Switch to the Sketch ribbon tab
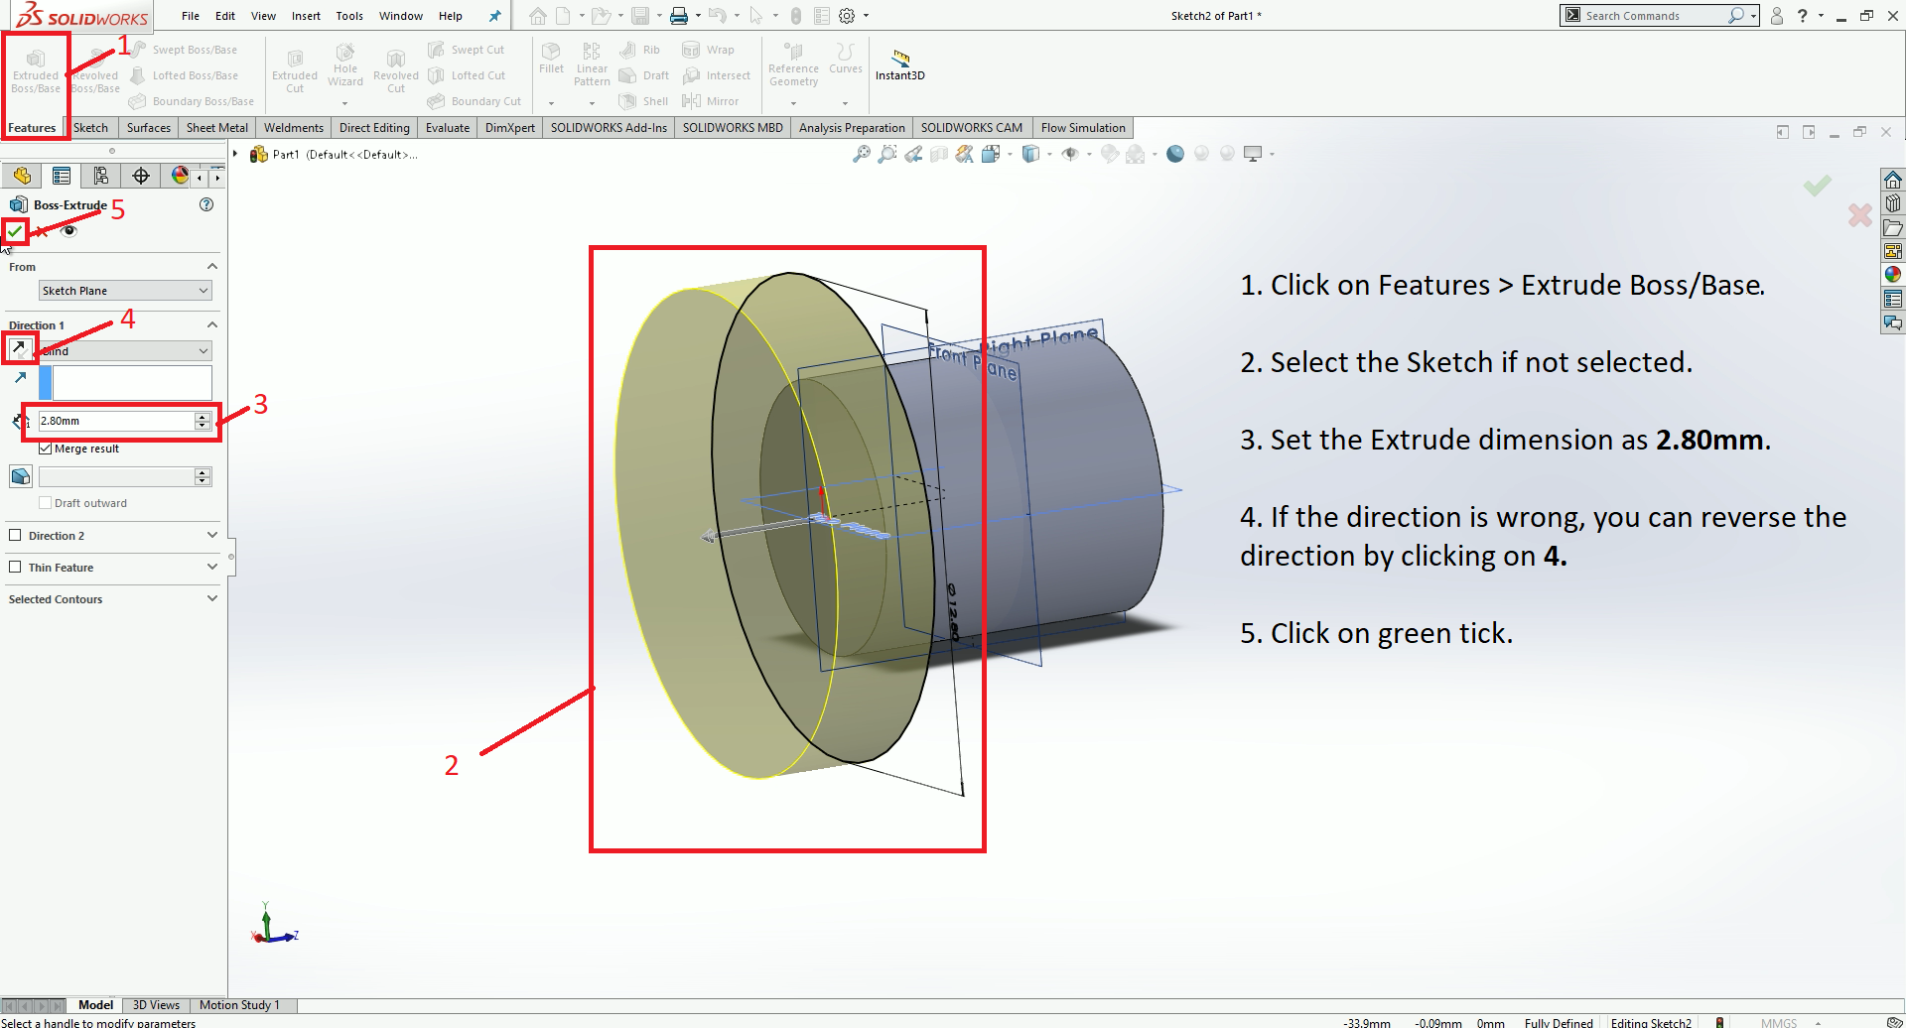Viewport: 1906px width, 1028px height. point(90,128)
